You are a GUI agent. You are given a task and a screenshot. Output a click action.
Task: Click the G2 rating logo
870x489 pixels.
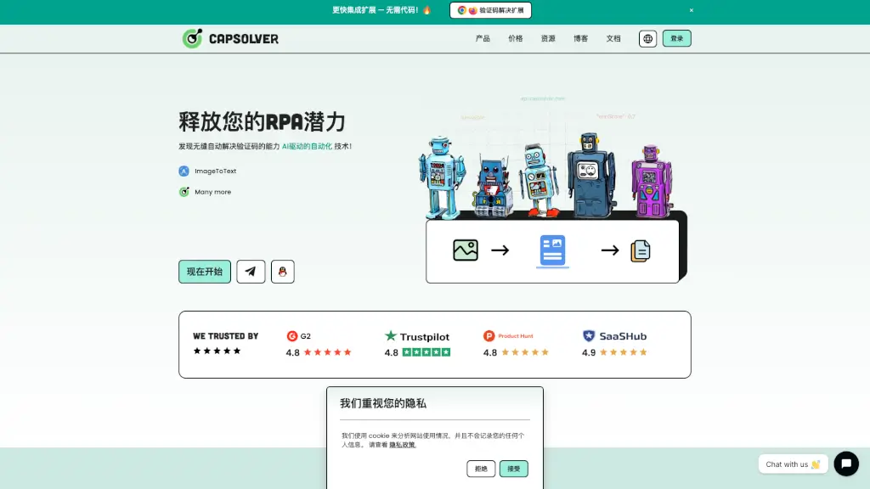(x=299, y=336)
